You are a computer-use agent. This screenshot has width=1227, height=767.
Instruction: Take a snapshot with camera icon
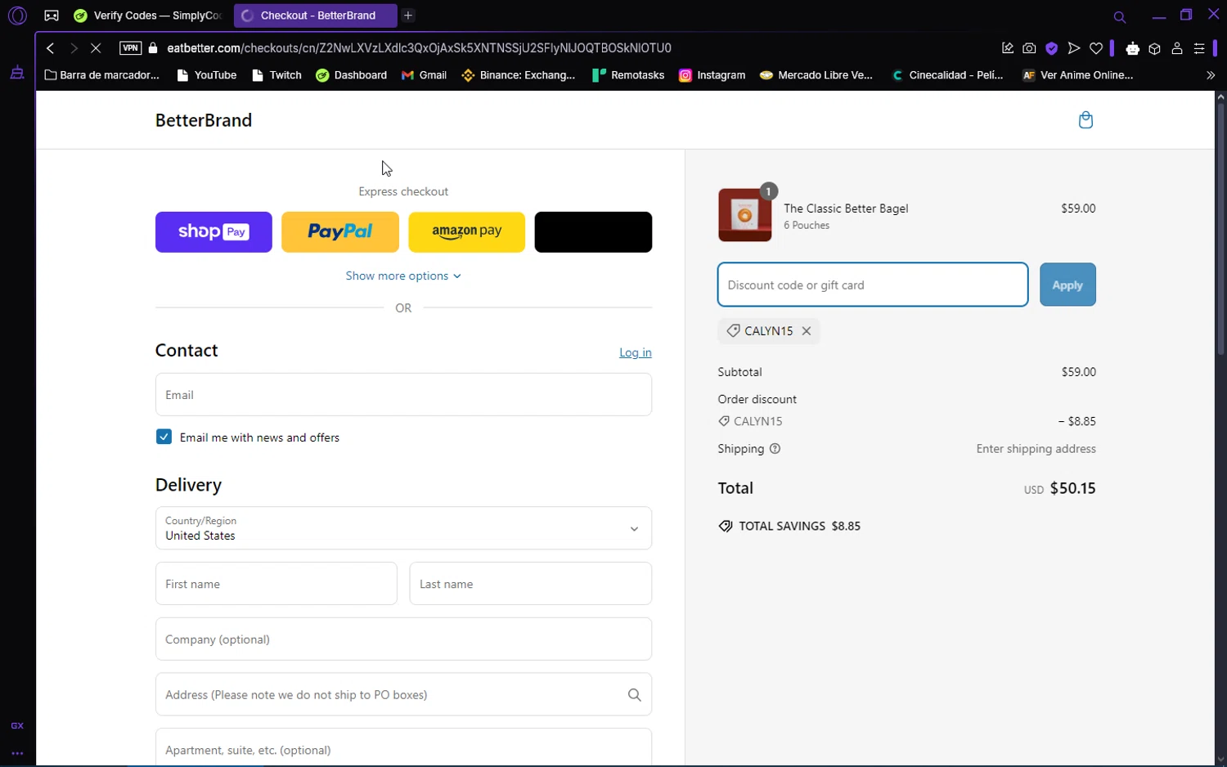point(1029,48)
